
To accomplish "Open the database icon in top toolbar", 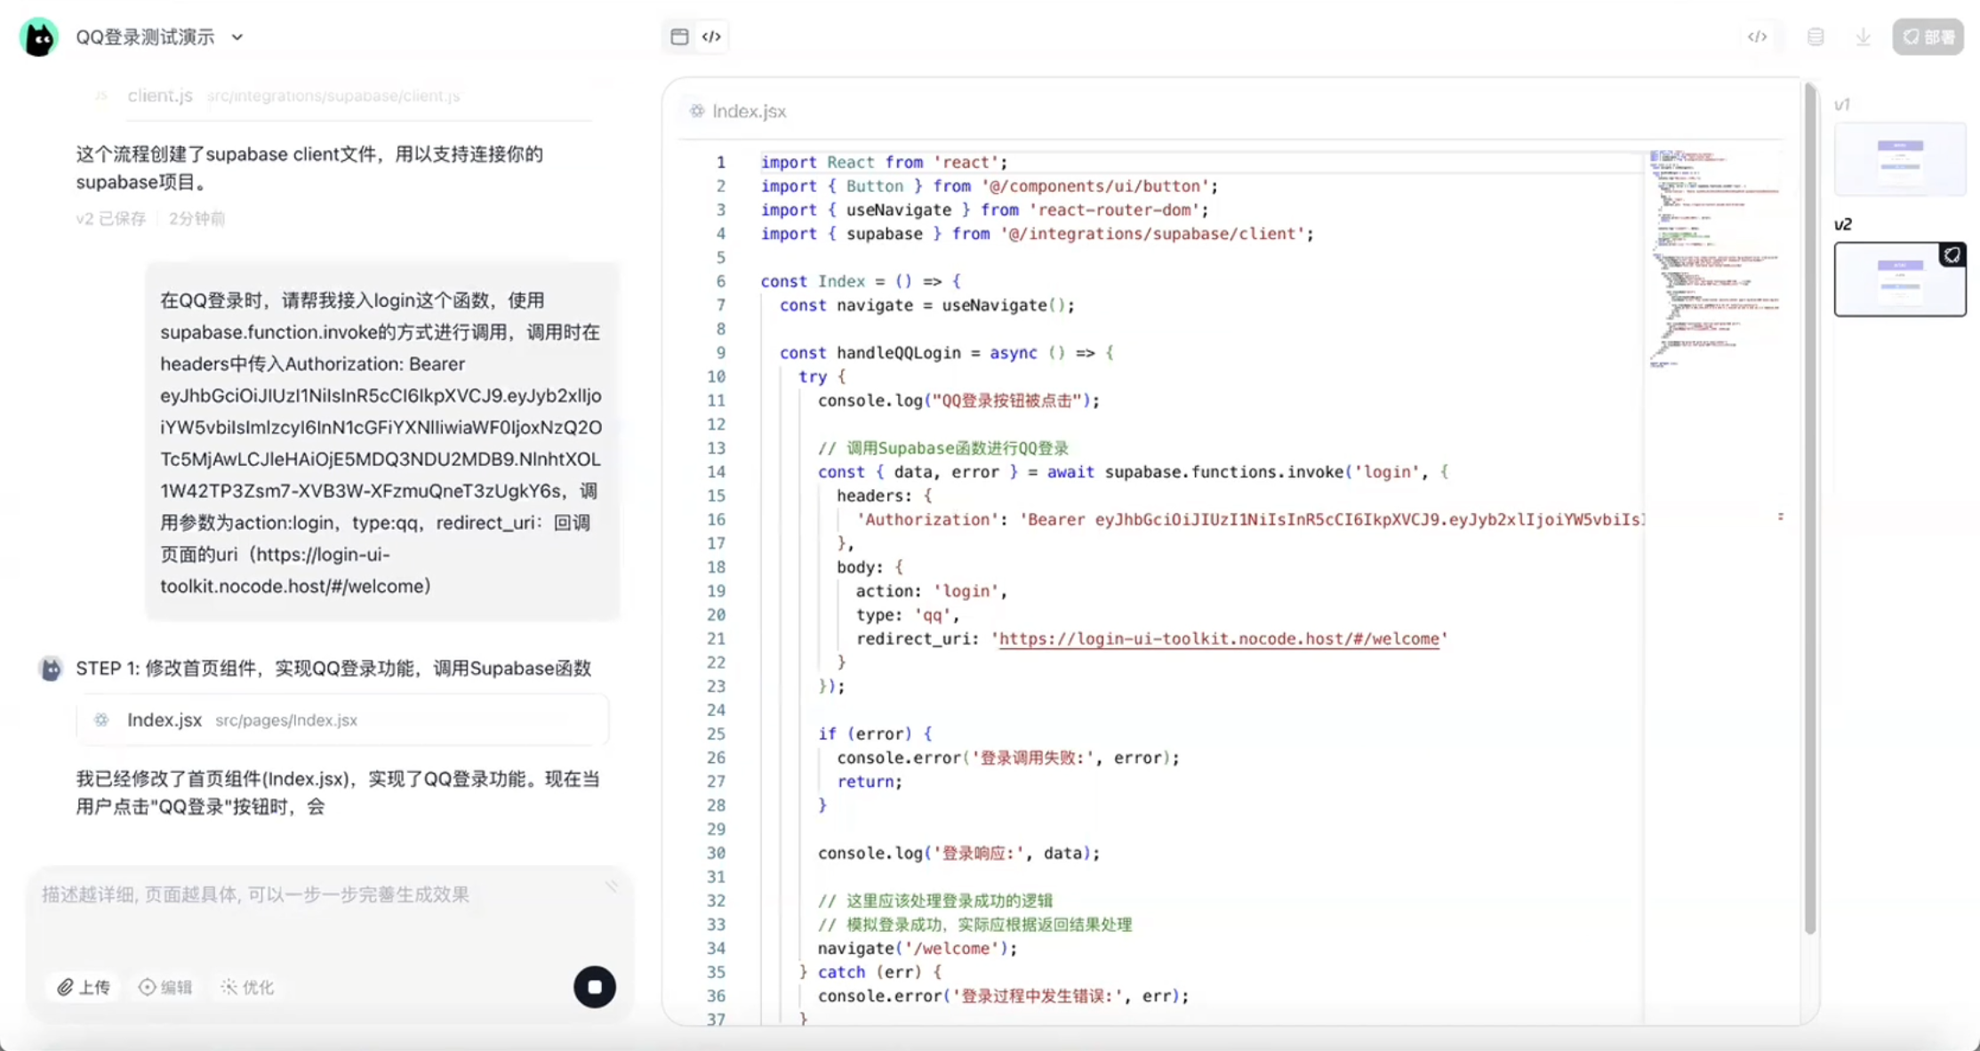I will (1816, 36).
